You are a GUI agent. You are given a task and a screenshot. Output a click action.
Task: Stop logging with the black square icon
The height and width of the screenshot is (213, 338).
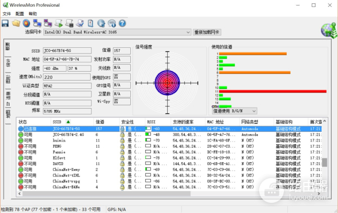(x=69, y=23)
